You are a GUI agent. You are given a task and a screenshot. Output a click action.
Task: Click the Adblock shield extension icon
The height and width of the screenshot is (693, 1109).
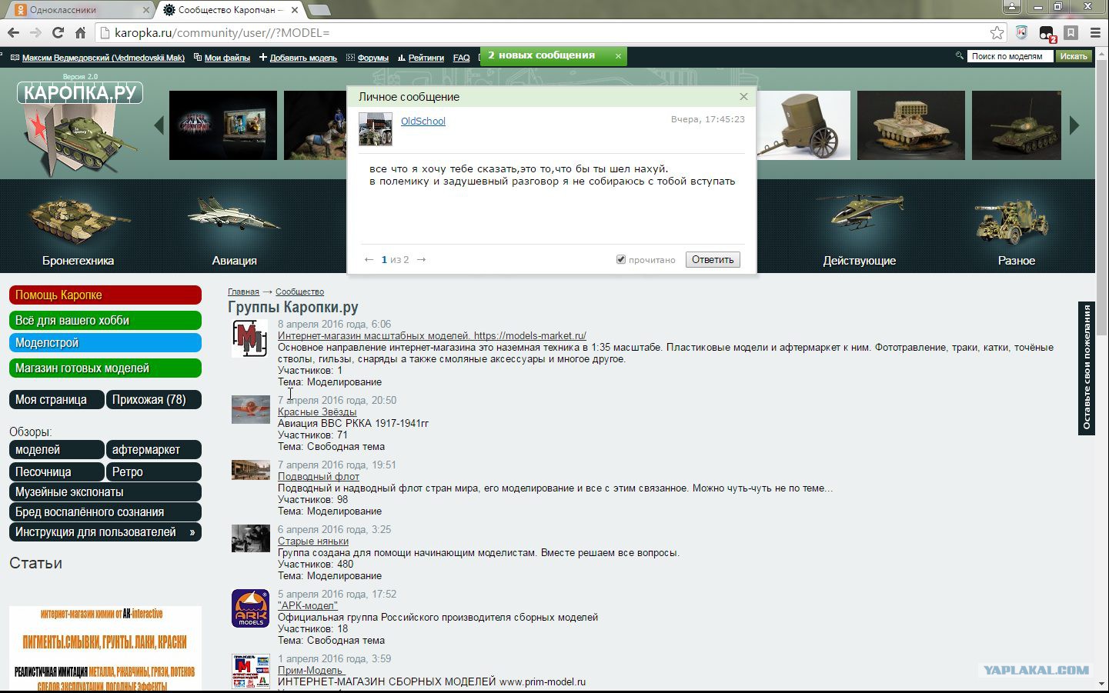1021,33
